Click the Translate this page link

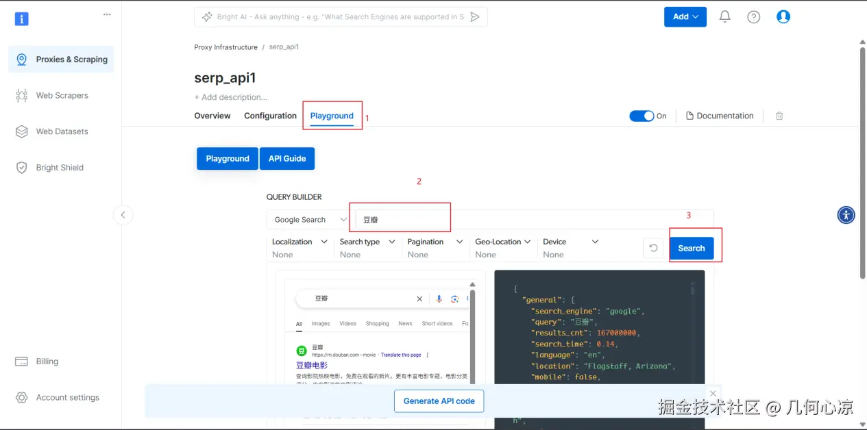(401, 355)
